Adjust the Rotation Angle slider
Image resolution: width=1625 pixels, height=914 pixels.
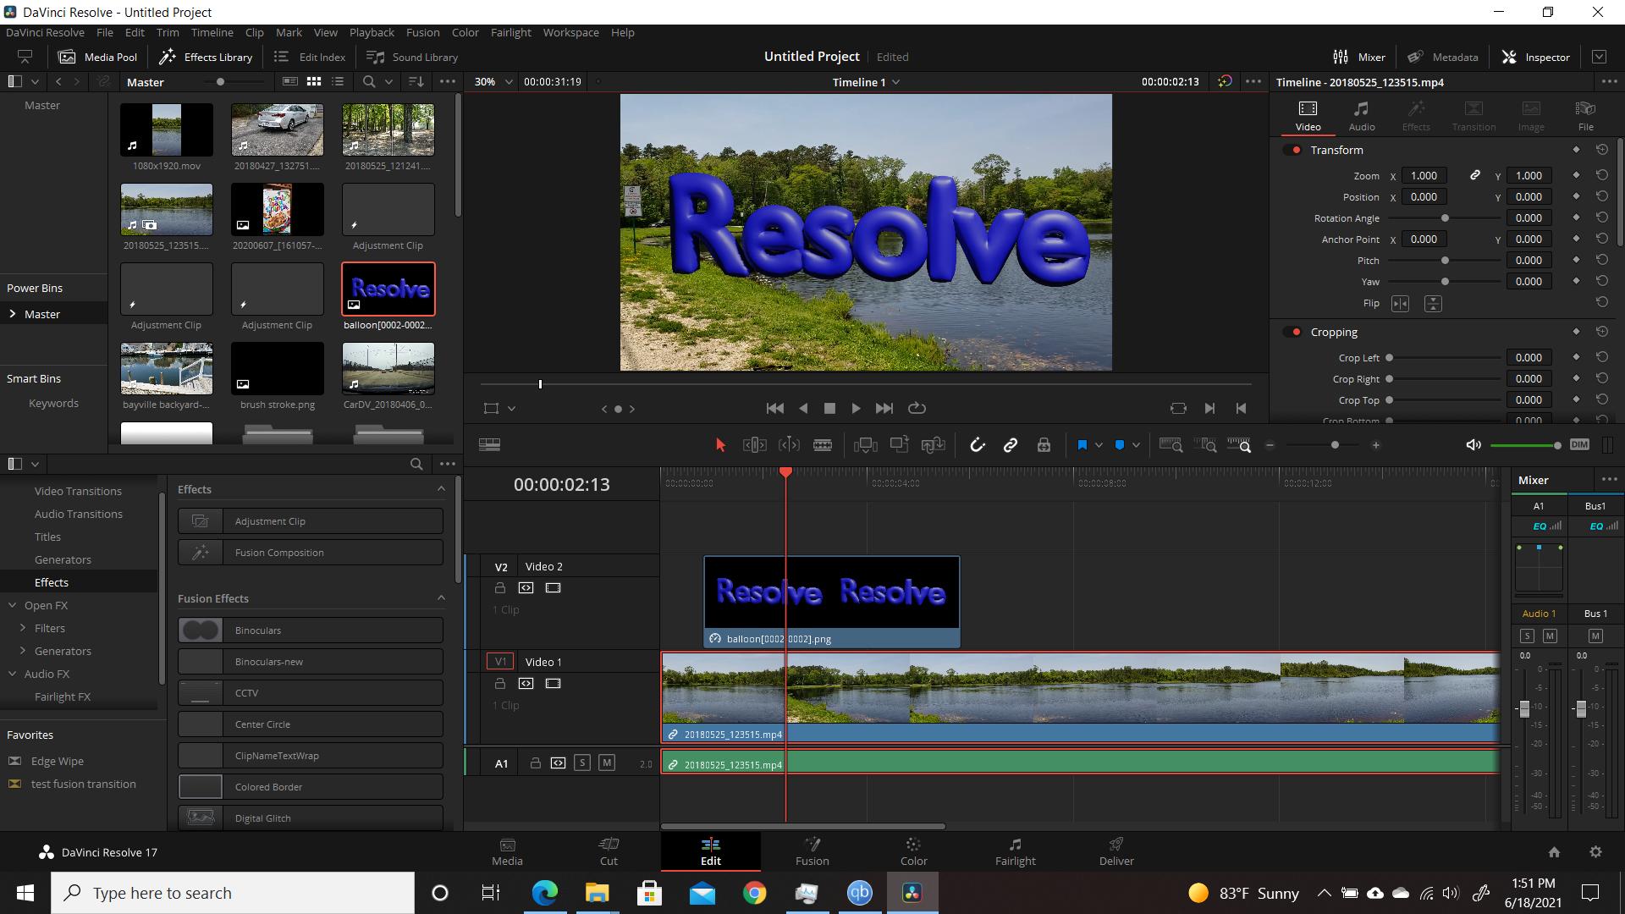click(1444, 218)
